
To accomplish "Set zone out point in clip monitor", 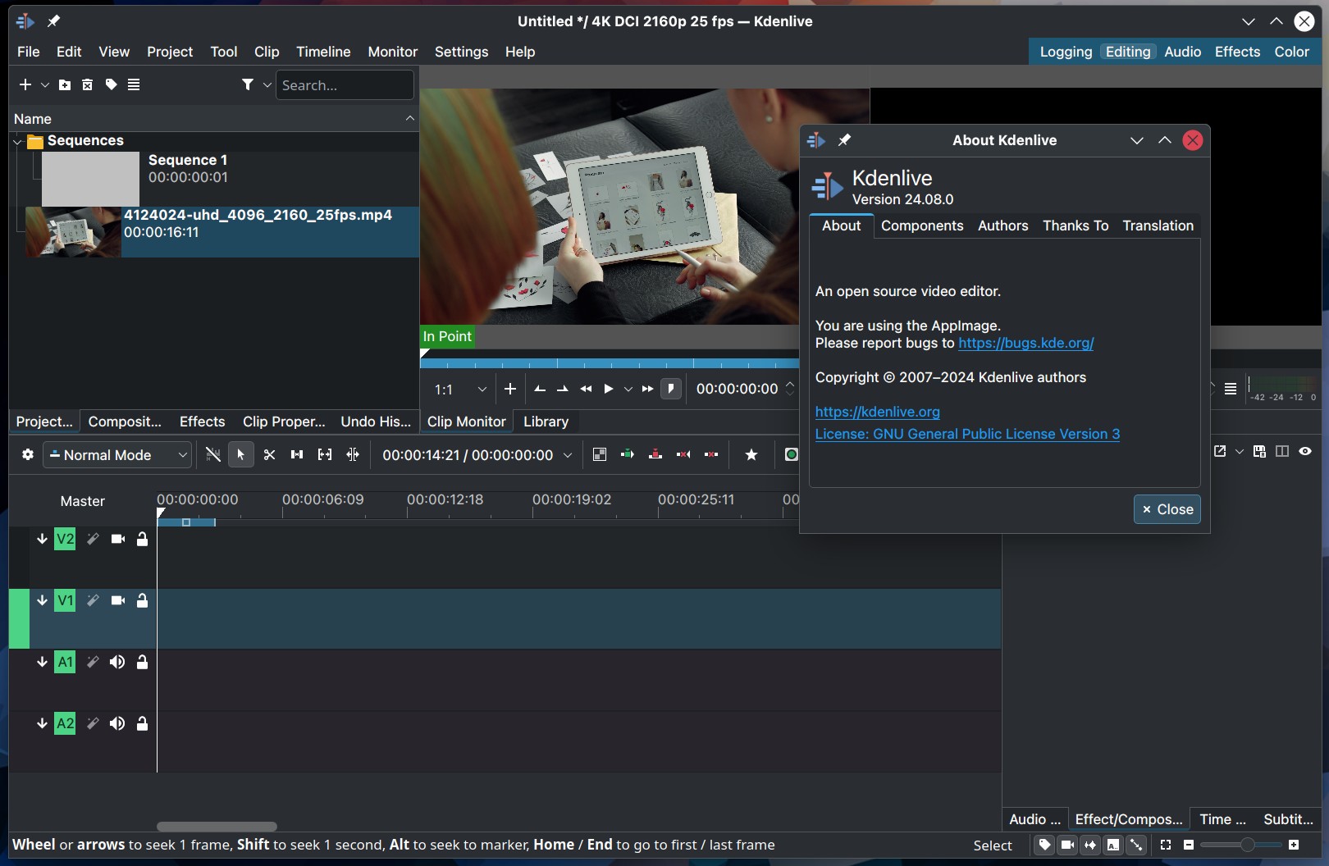I will 563,389.
